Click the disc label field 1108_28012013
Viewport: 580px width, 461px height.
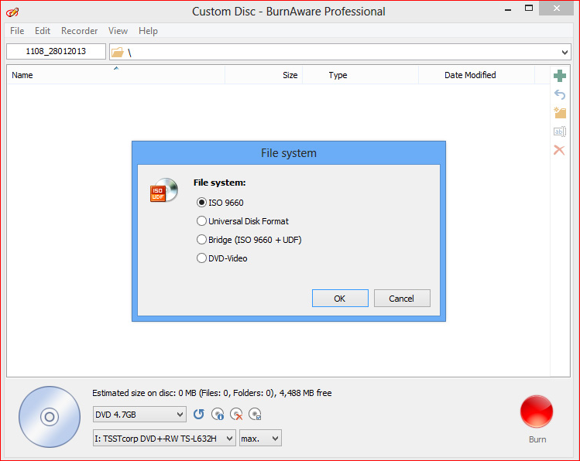coord(56,51)
